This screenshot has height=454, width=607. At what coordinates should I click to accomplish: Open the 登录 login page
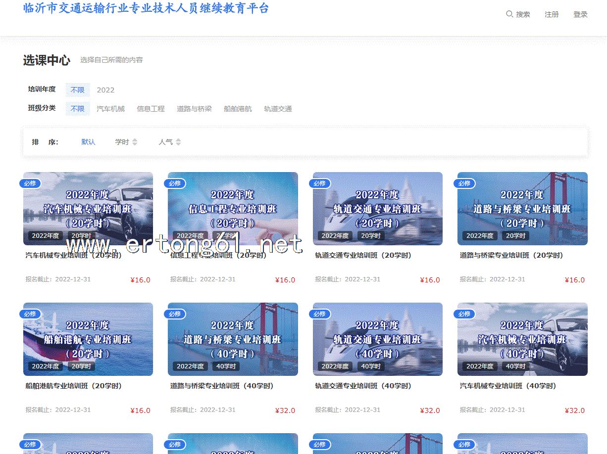580,14
